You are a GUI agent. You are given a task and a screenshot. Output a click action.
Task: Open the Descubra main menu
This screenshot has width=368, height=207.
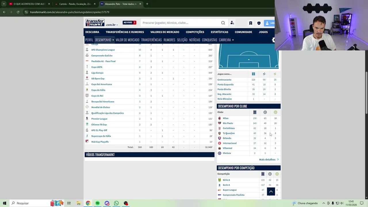92,32
